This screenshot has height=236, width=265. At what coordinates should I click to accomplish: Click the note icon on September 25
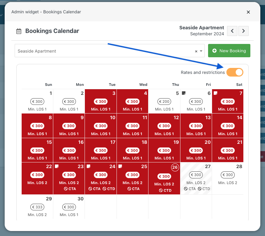pyautogui.click(x=120, y=166)
